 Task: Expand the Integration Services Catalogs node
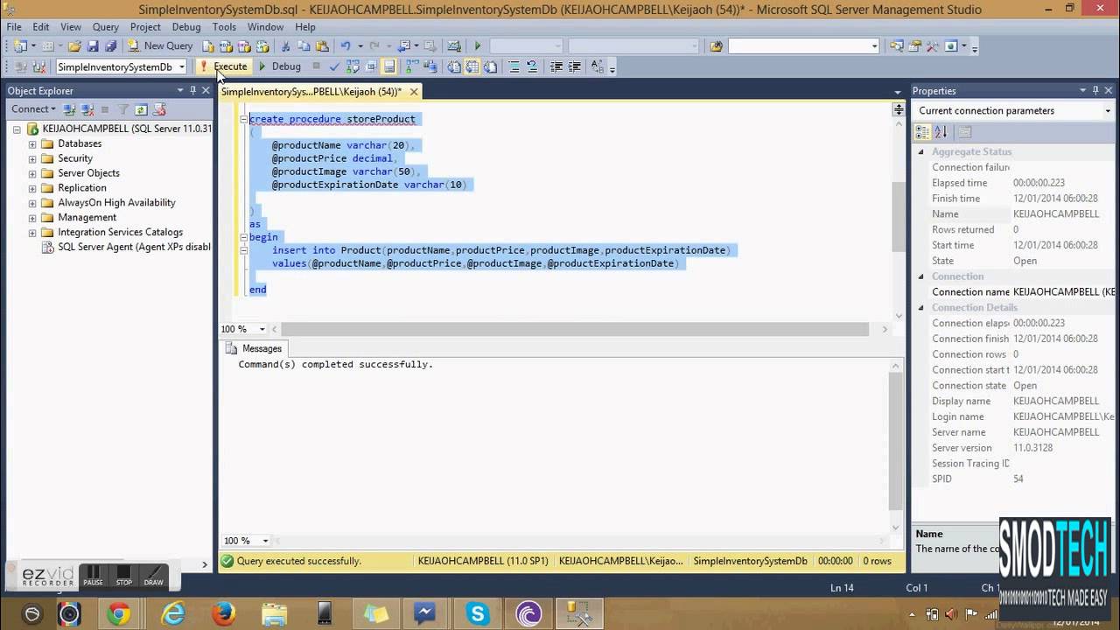point(32,233)
